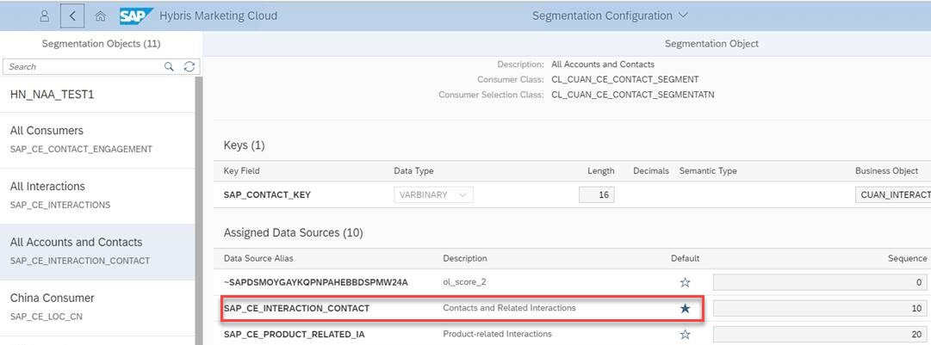Click Hybris Marketing Cloud title

(219, 16)
